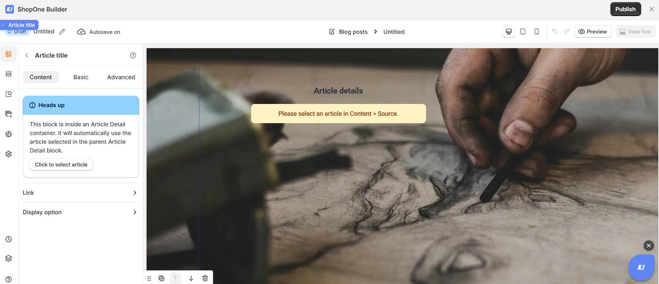Open the help question icon beside Article title
Screen dimensions: 659x284
point(133,55)
